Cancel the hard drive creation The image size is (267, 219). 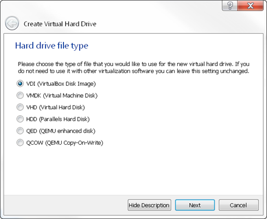pyautogui.click(x=239, y=205)
